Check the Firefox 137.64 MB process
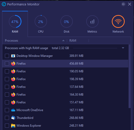The image size is (134, 130). click(x=7, y=87)
